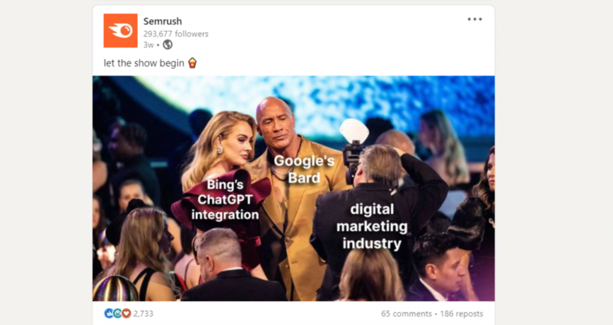
Task: Click the blue like reaction icon
Action: [109, 313]
